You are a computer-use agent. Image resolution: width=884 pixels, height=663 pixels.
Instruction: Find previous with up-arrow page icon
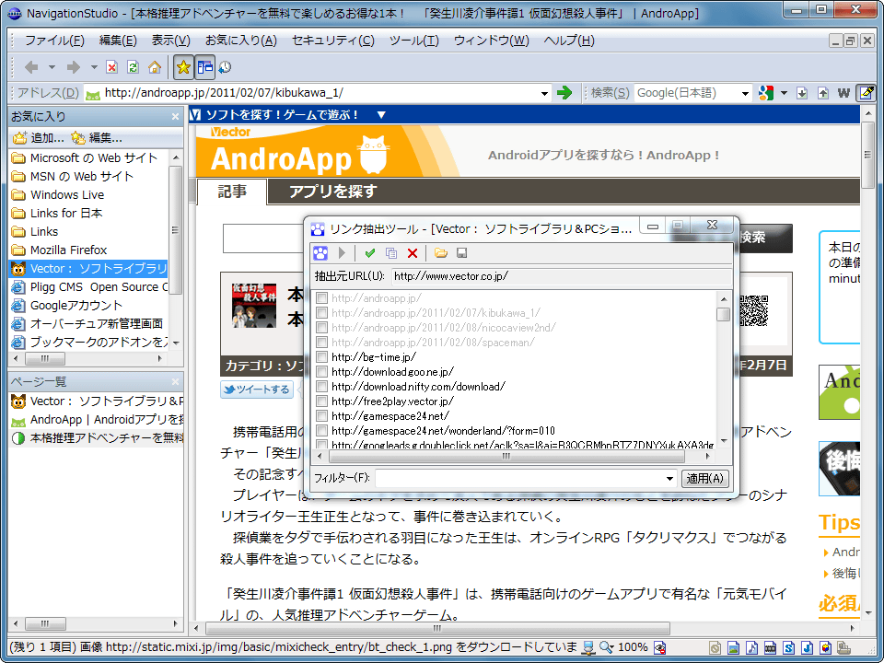(x=823, y=92)
